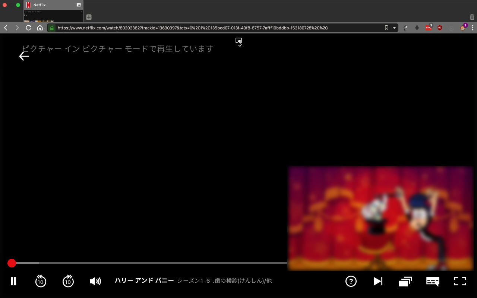Bookmark this page with bookmark icon
Image resolution: width=477 pixels, height=298 pixels.
point(386,28)
